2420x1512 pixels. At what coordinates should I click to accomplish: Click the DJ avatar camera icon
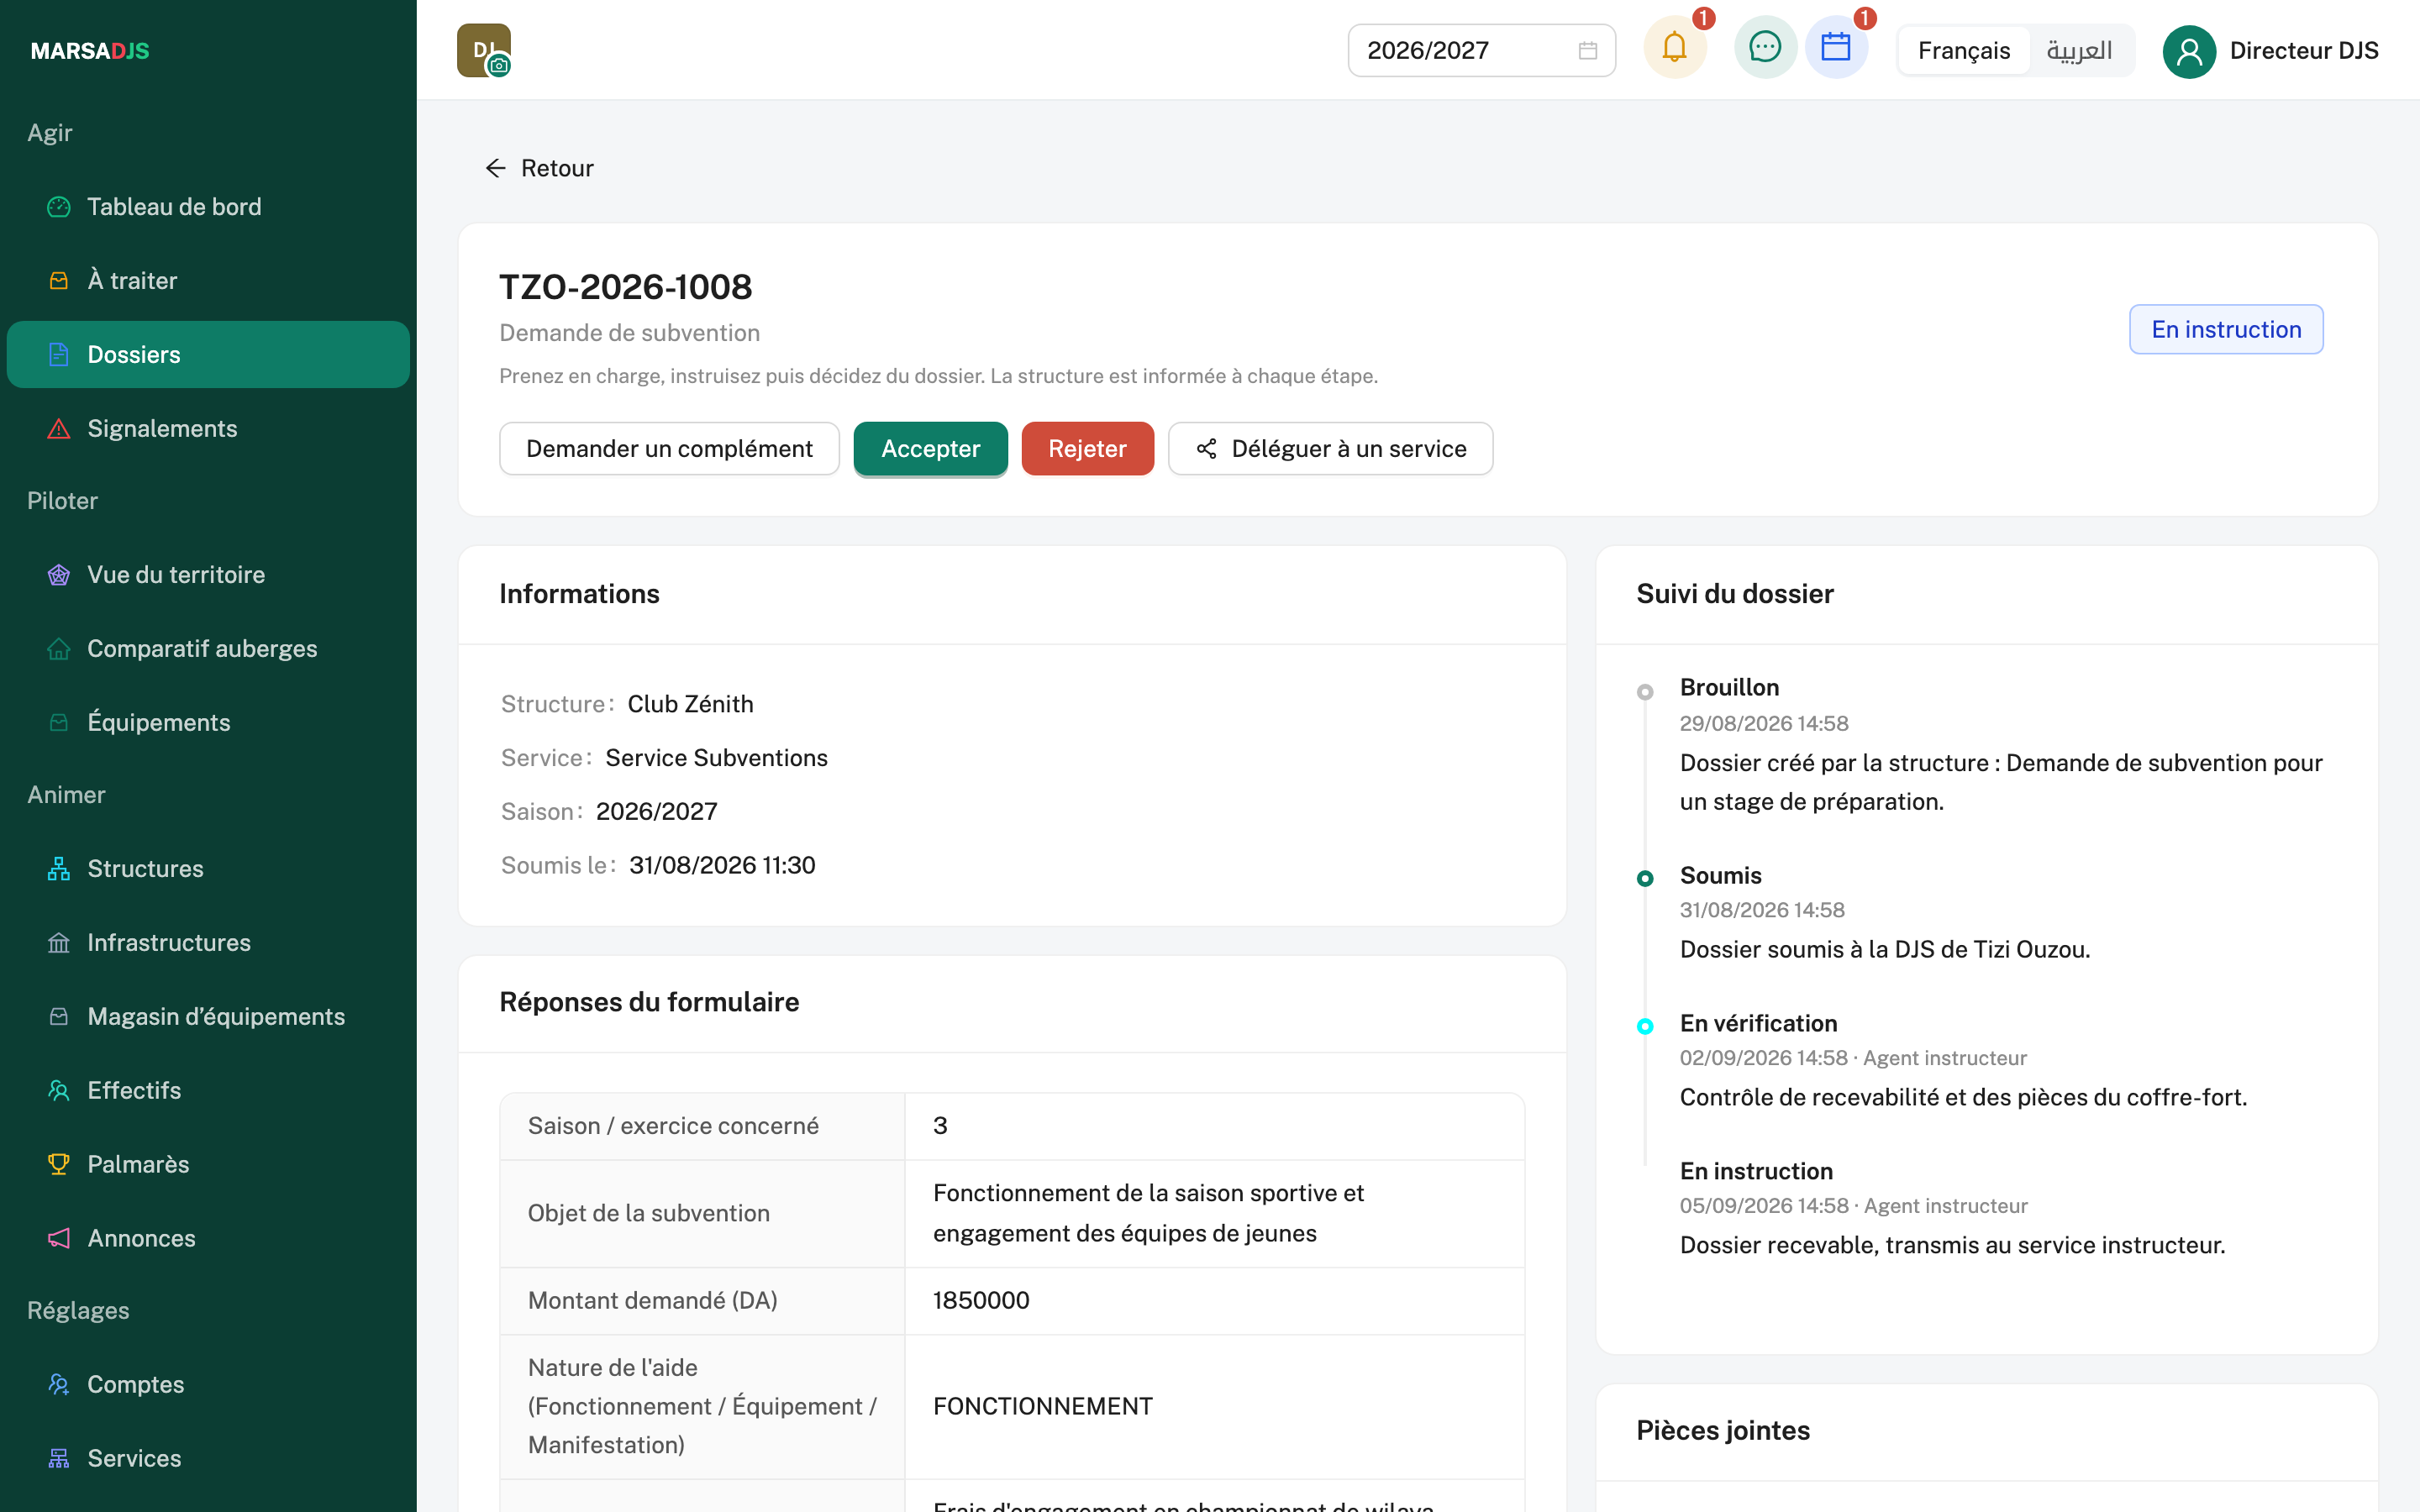[499, 66]
